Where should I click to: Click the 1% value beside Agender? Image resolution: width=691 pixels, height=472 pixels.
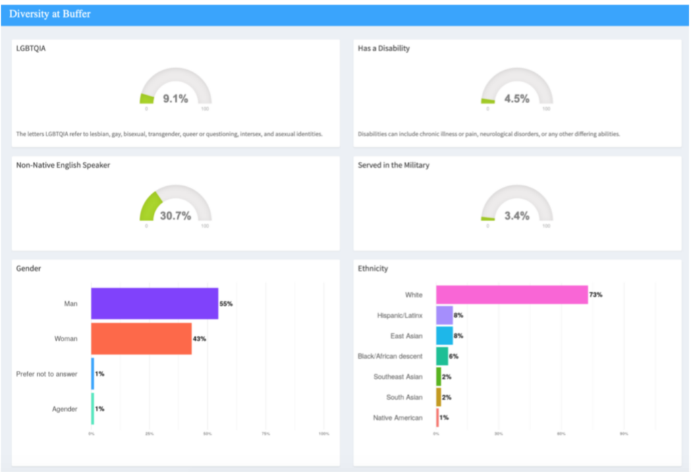click(x=100, y=409)
